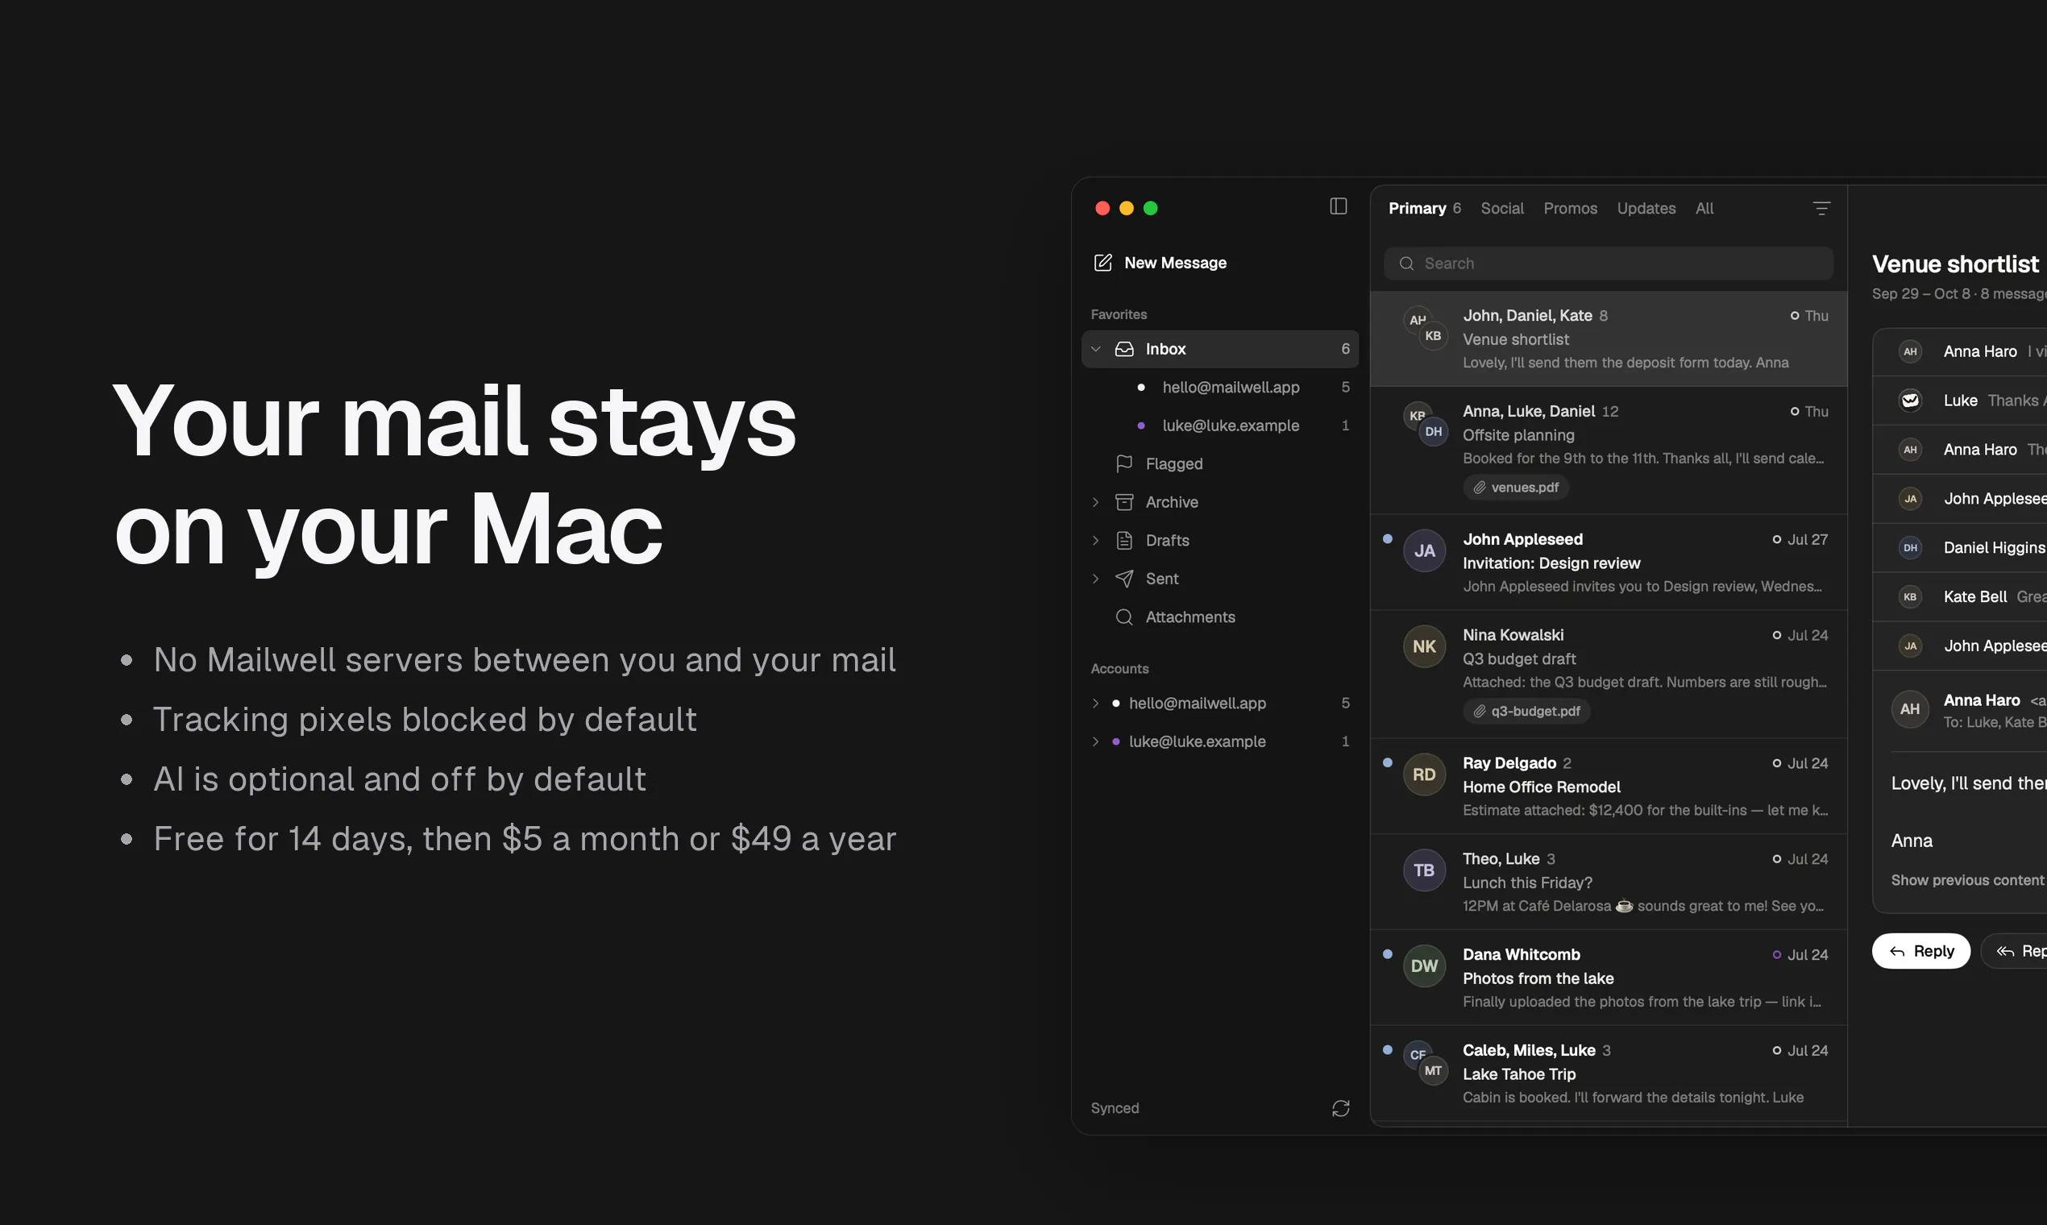Expand the Archive folder chevron
The image size is (2047, 1225).
click(1095, 502)
